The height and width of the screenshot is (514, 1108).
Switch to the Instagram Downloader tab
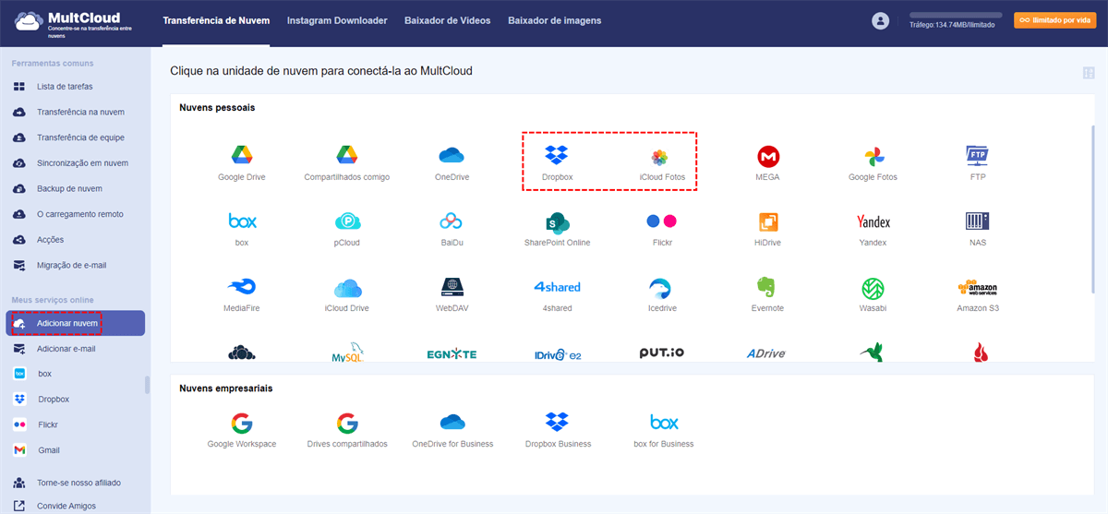click(337, 20)
